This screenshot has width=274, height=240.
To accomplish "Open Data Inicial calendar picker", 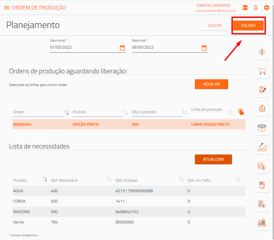I will click(x=122, y=48).
